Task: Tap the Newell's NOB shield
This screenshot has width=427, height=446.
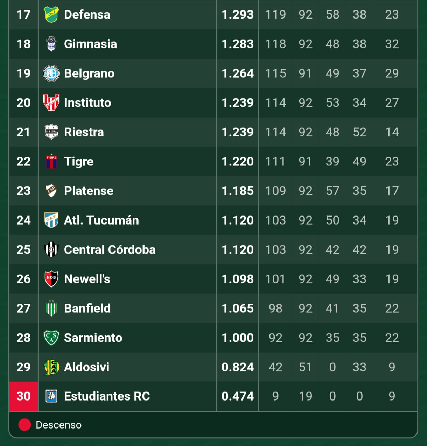Action: (51, 279)
